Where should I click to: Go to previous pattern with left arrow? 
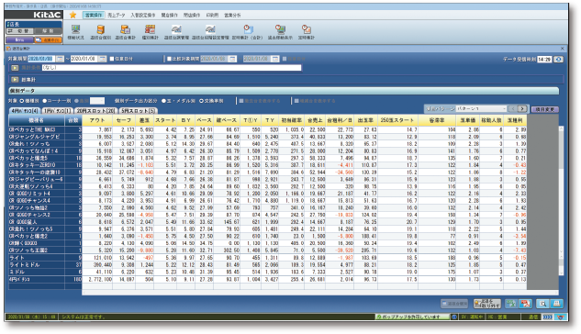coord(513,109)
